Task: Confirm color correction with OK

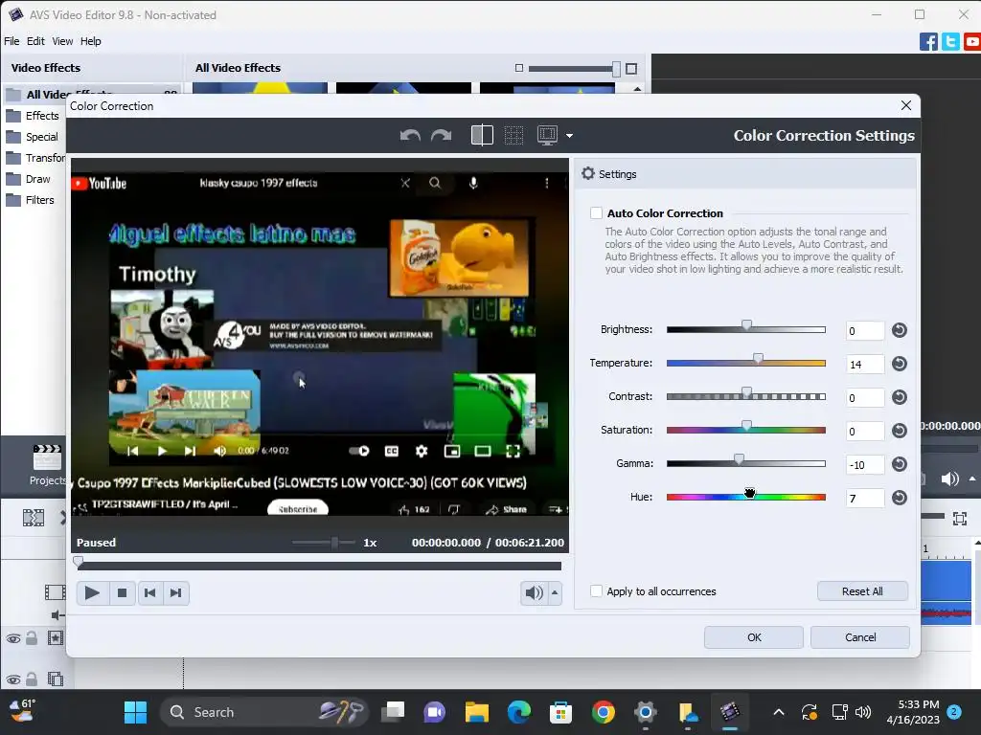Action: (754, 637)
